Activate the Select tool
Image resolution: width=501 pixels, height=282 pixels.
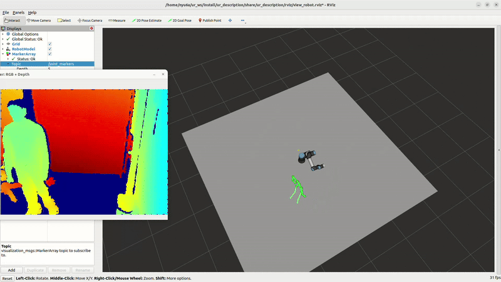(65, 21)
